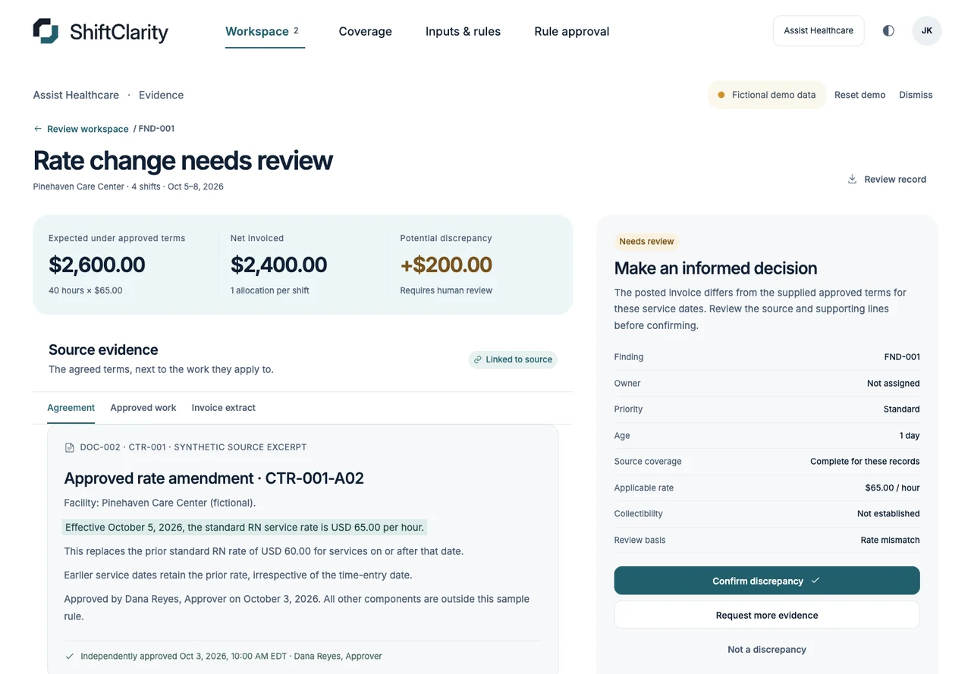Click the +$200.00 potential discrepancy value
The image size is (971, 674).
pos(446,265)
